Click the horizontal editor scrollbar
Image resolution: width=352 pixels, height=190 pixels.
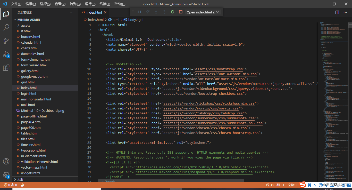pos(171,180)
